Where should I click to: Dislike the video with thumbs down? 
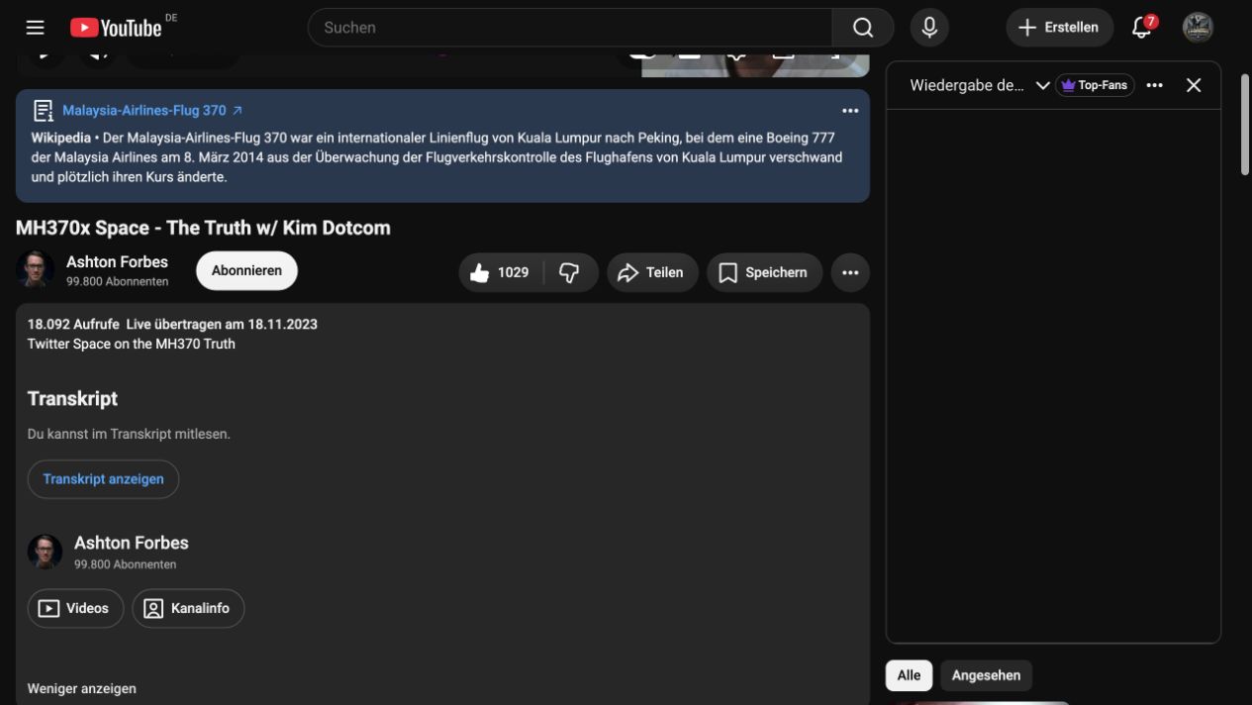point(570,272)
